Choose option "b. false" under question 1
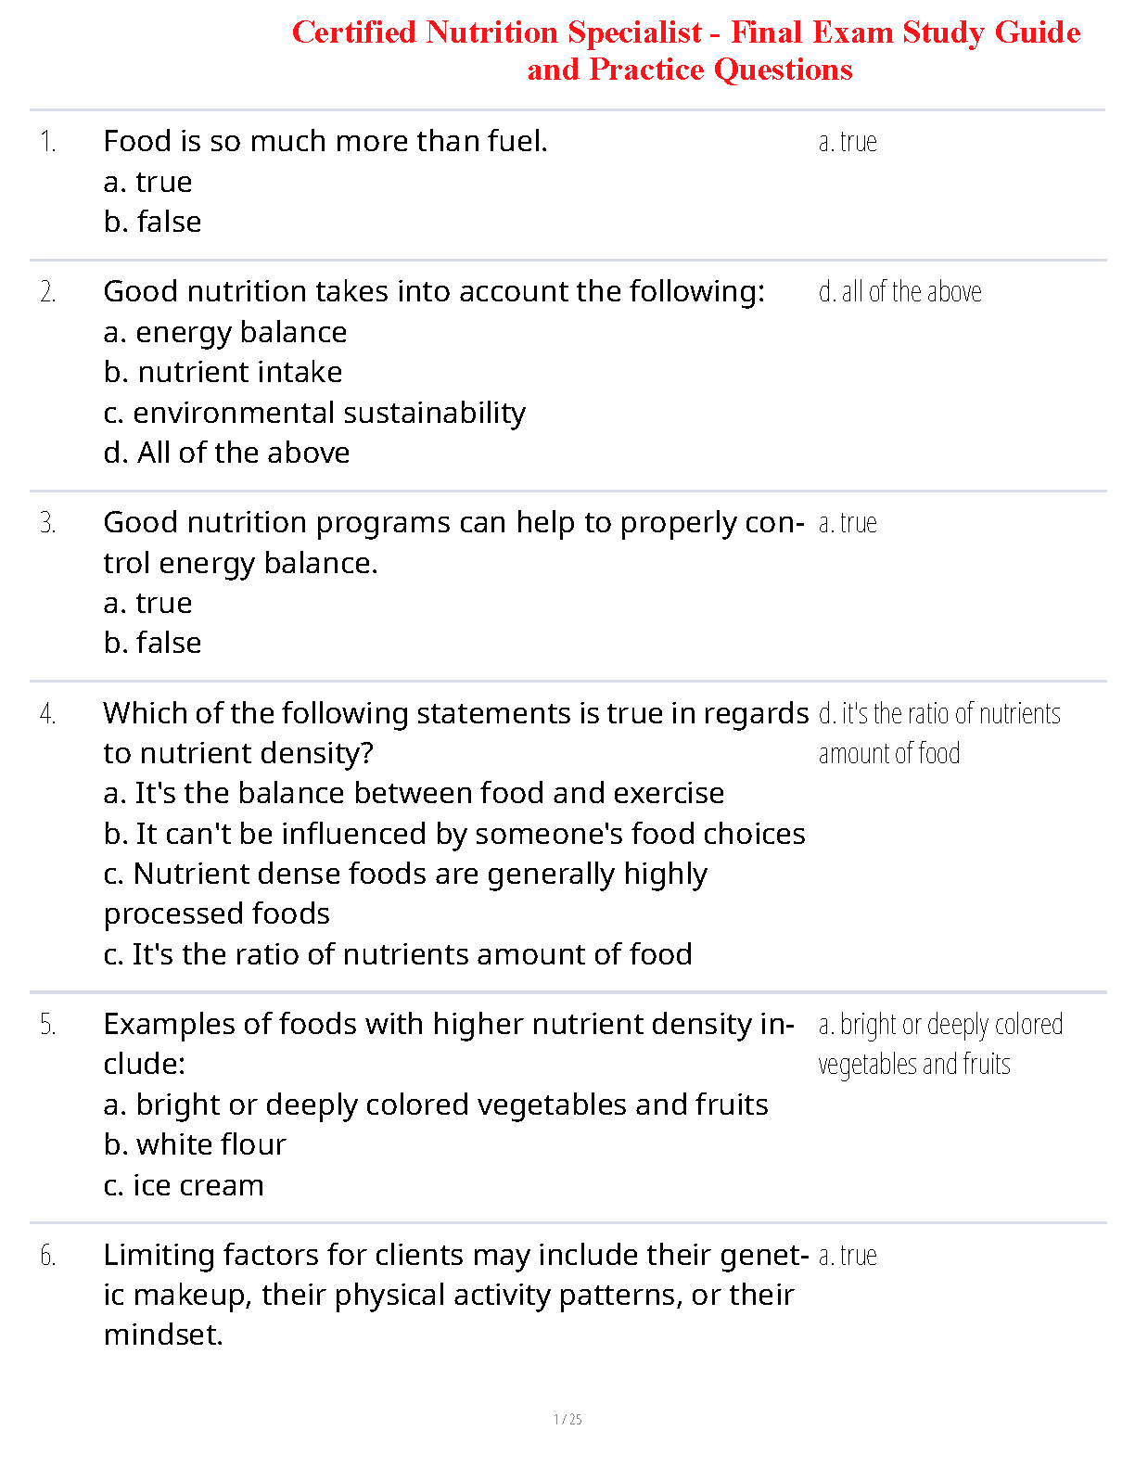This screenshot has width=1135, height=1469. (x=152, y=222)
